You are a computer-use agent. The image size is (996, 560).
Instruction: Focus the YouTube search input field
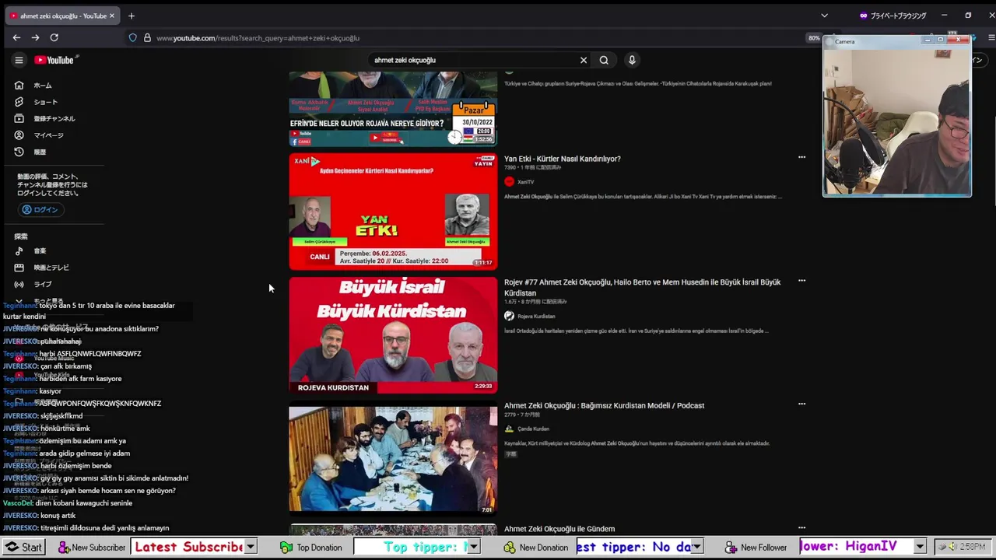pos(472,60)
